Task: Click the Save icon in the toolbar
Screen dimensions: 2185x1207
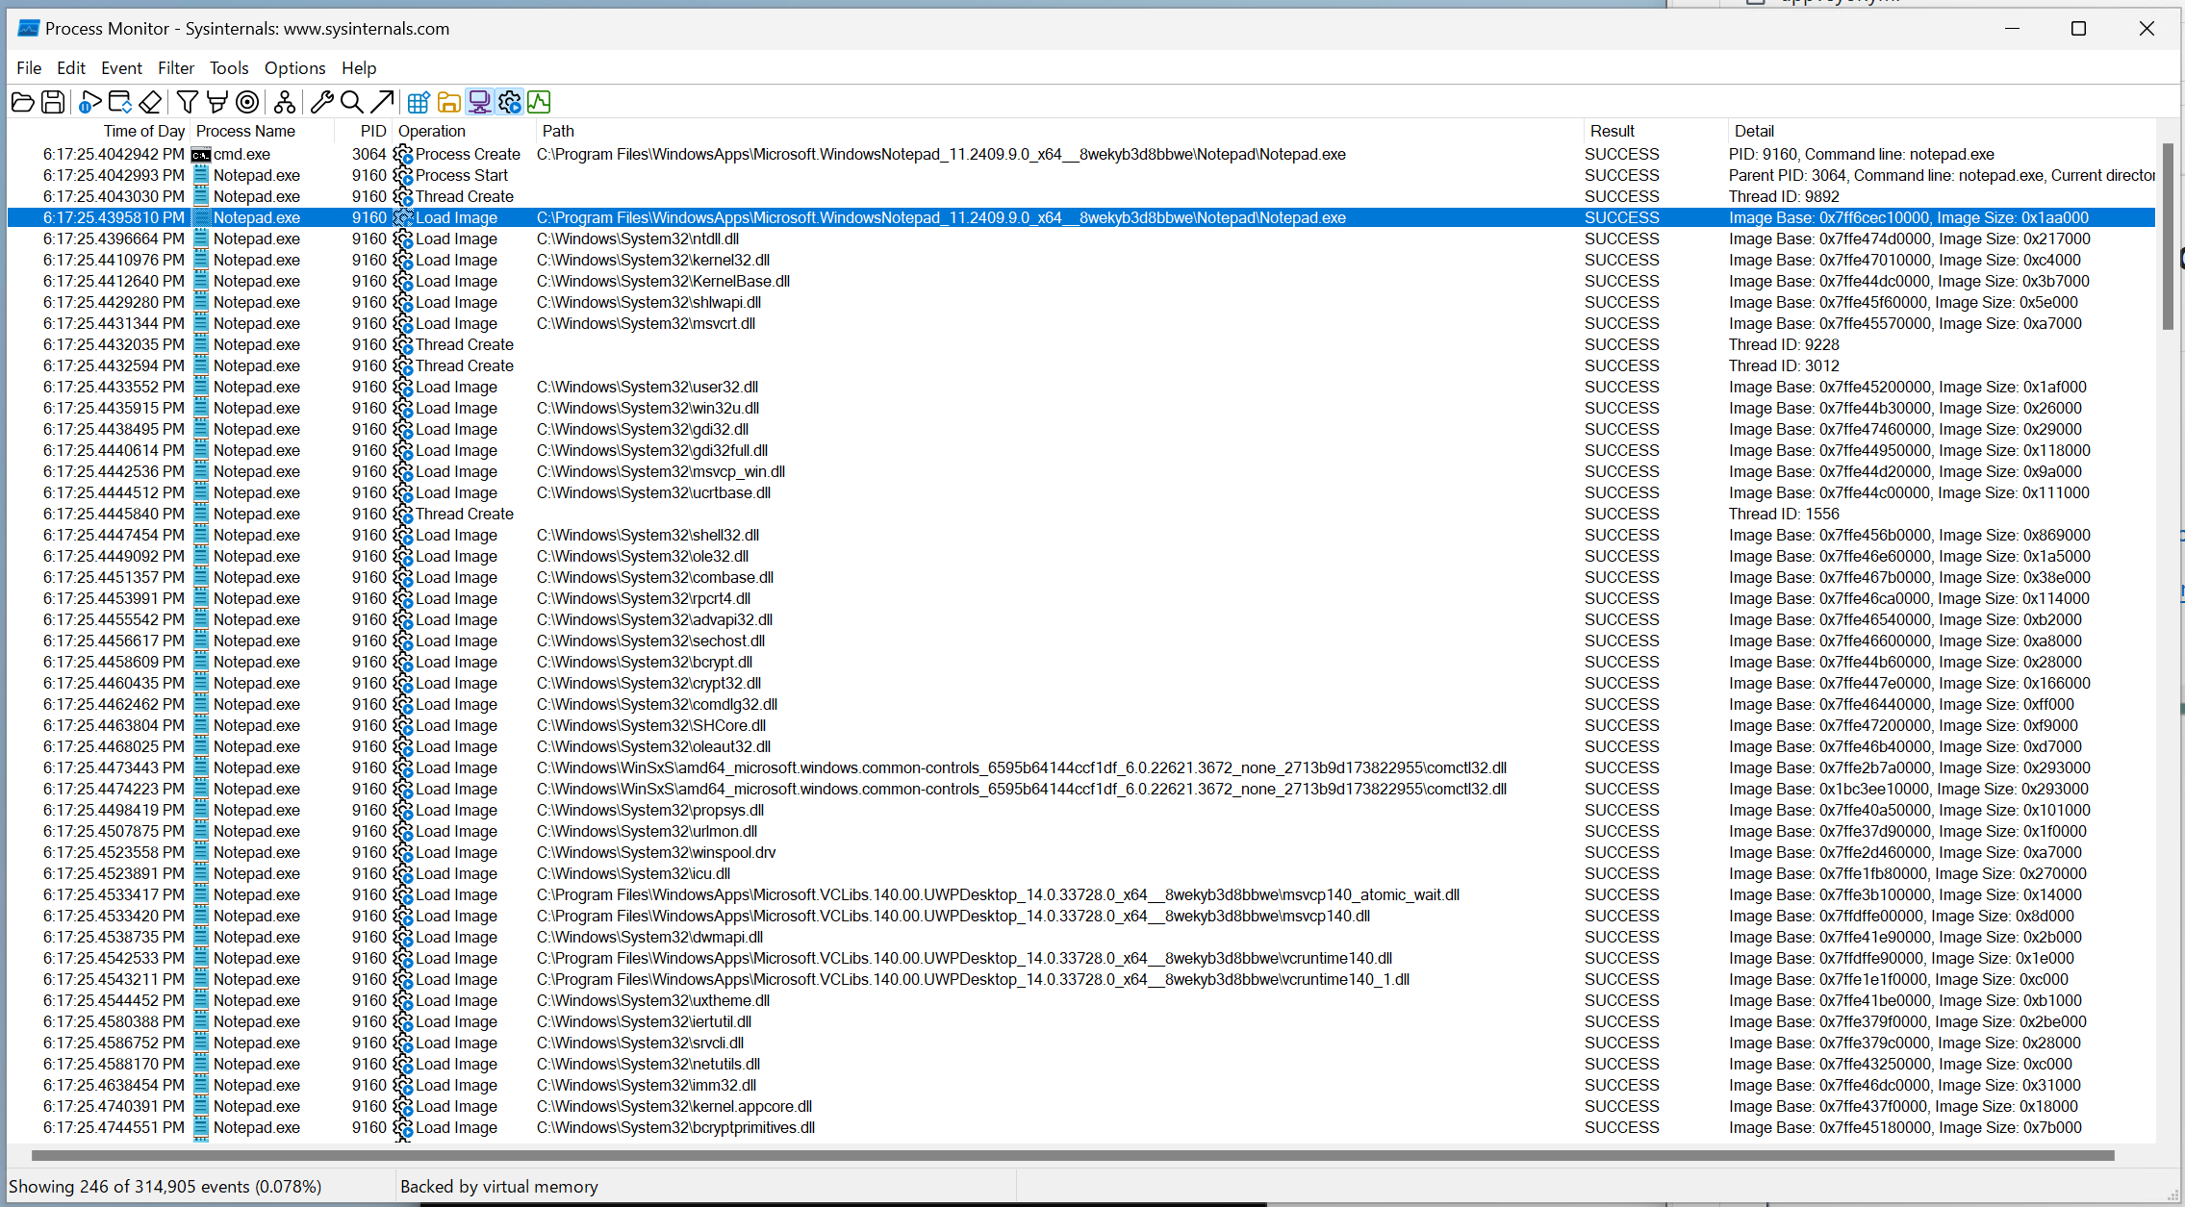Action: (x=54, y=102)
